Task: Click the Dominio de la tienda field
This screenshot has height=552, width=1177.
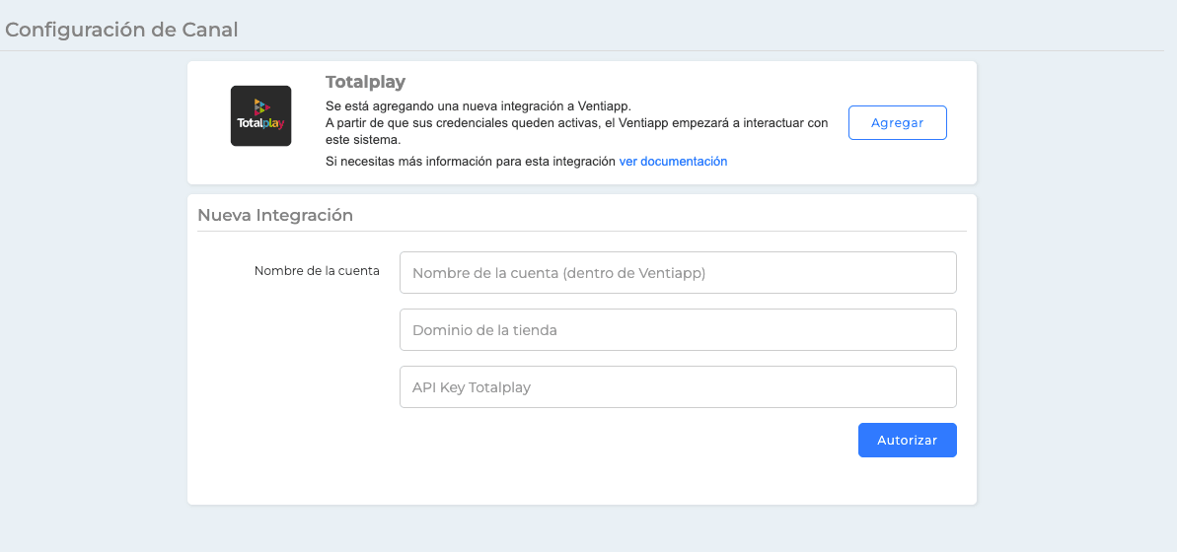Action: [678, 329]
